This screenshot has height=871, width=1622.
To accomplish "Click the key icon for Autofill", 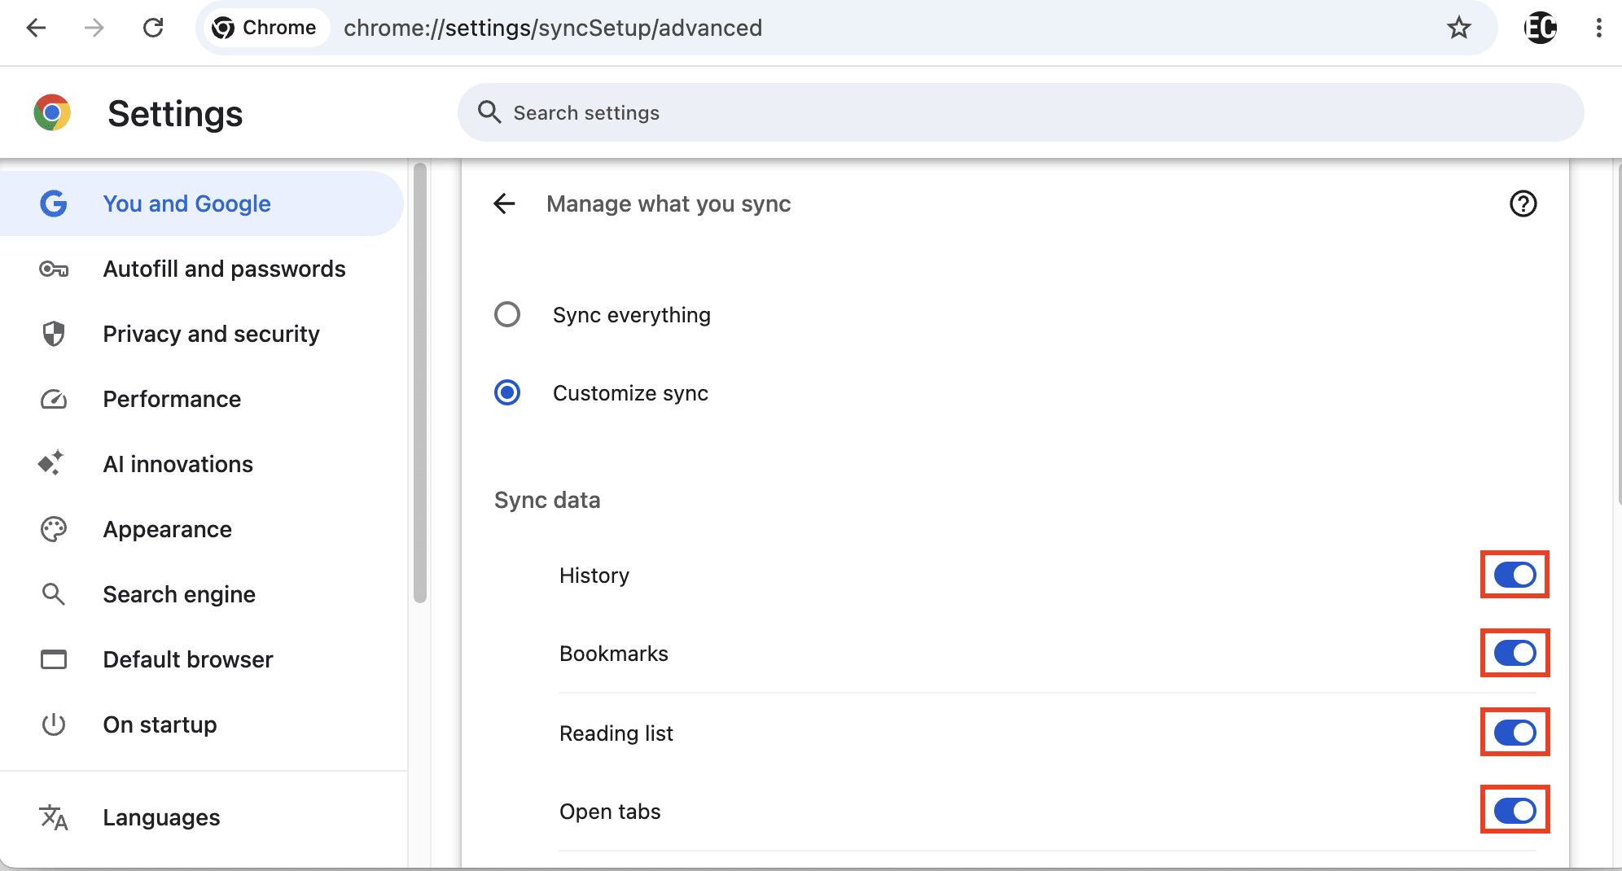I will [54, 269].
